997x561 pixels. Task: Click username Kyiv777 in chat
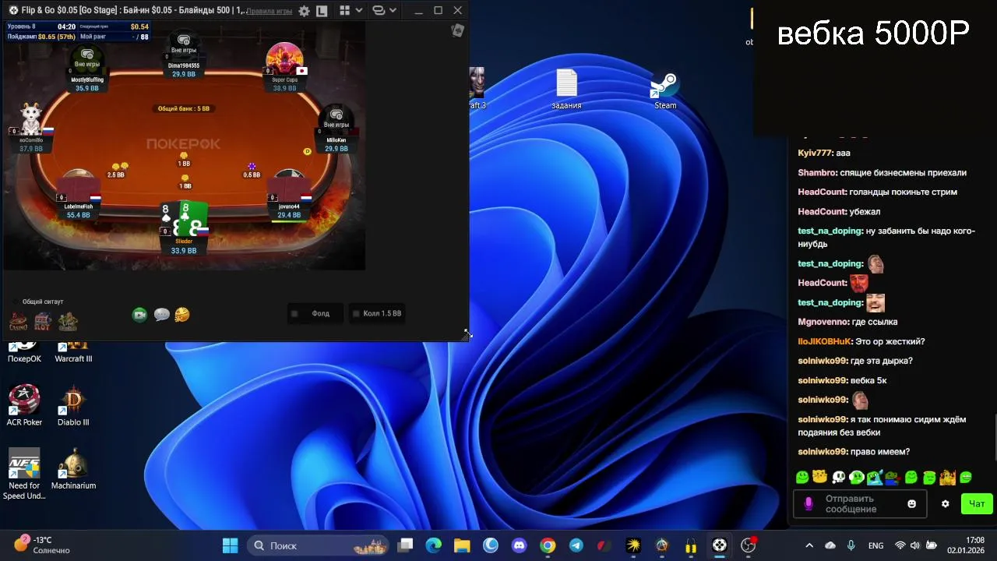(x=816, y=153)
